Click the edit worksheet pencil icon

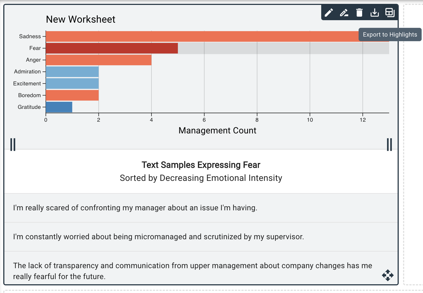(329, 12)
